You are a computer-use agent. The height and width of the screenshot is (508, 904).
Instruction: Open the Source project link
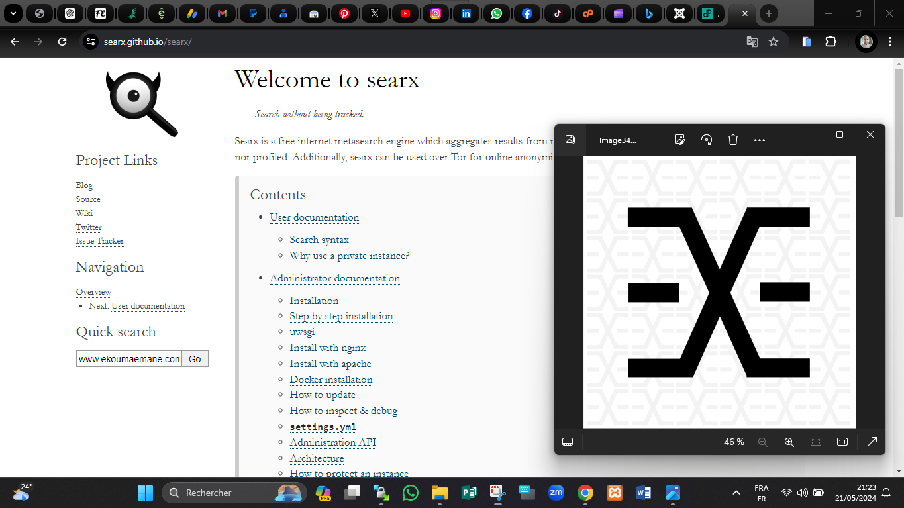(88, 199)
